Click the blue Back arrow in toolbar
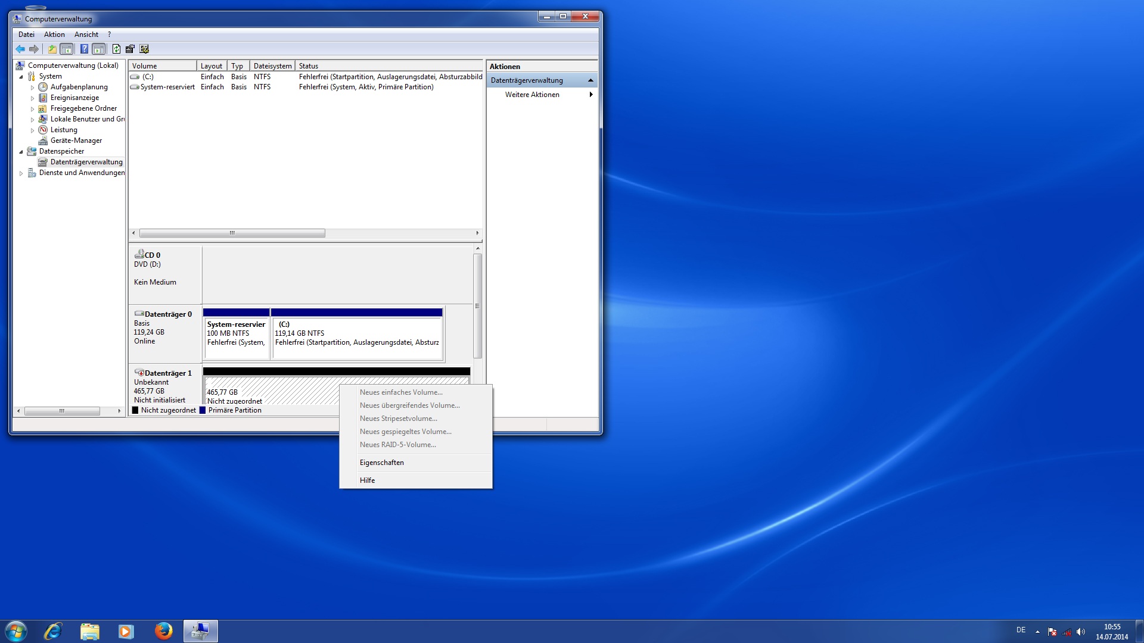 pyautogui.click(x=20, y=49)
